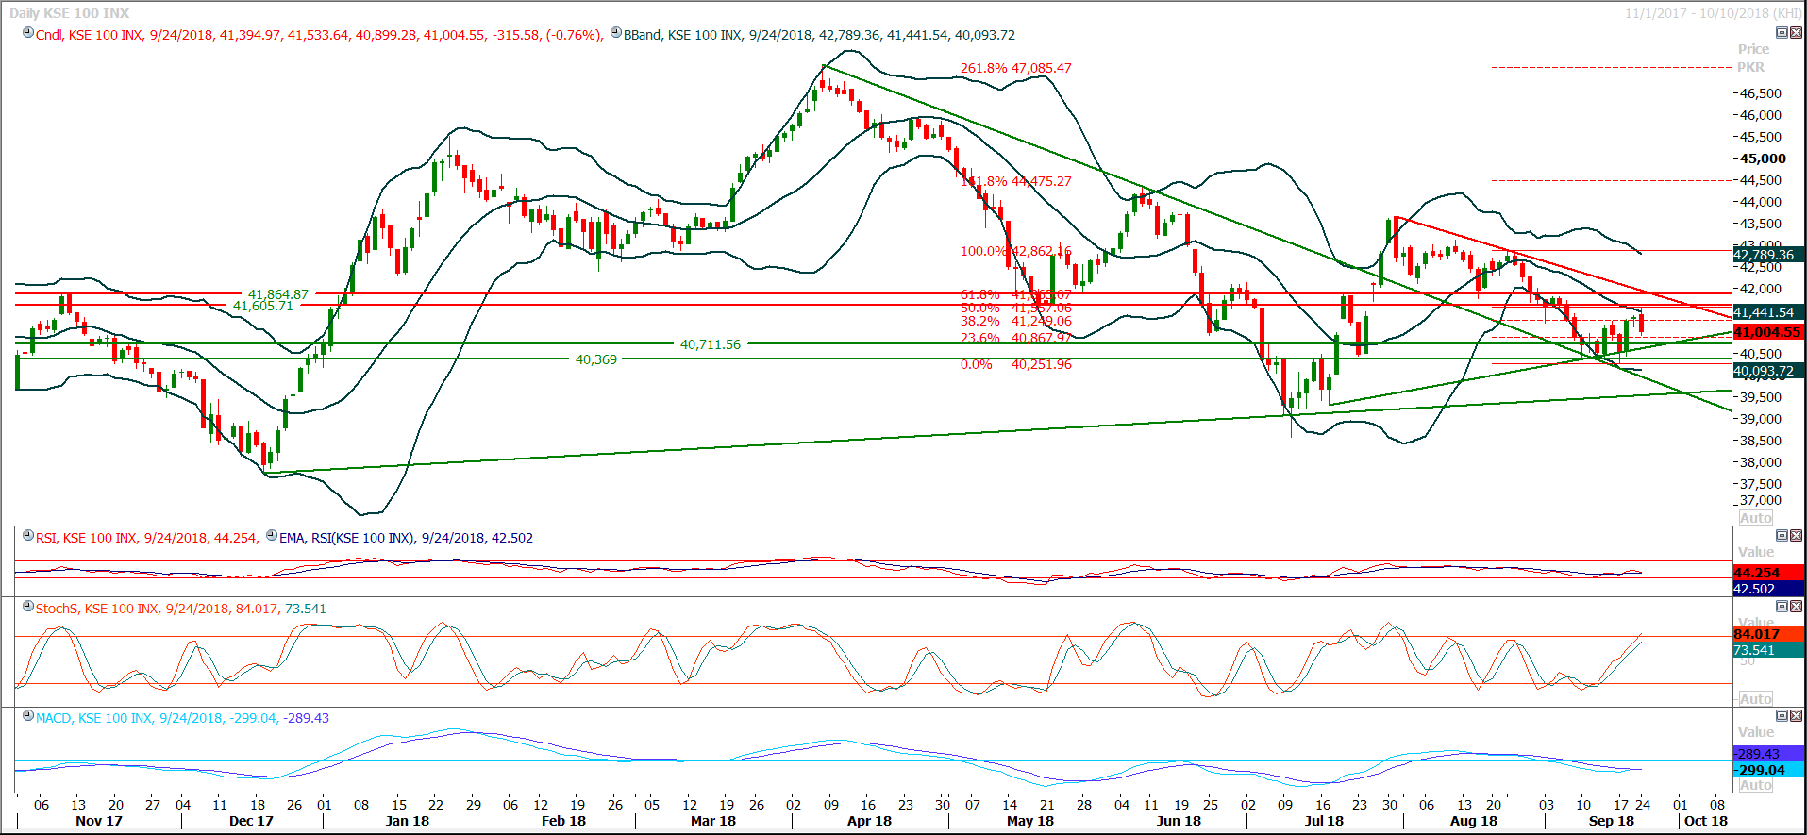
Task: Click the 42,789.36 upper band price tag
Action: pyautogui.click(x=1768, y=255)
